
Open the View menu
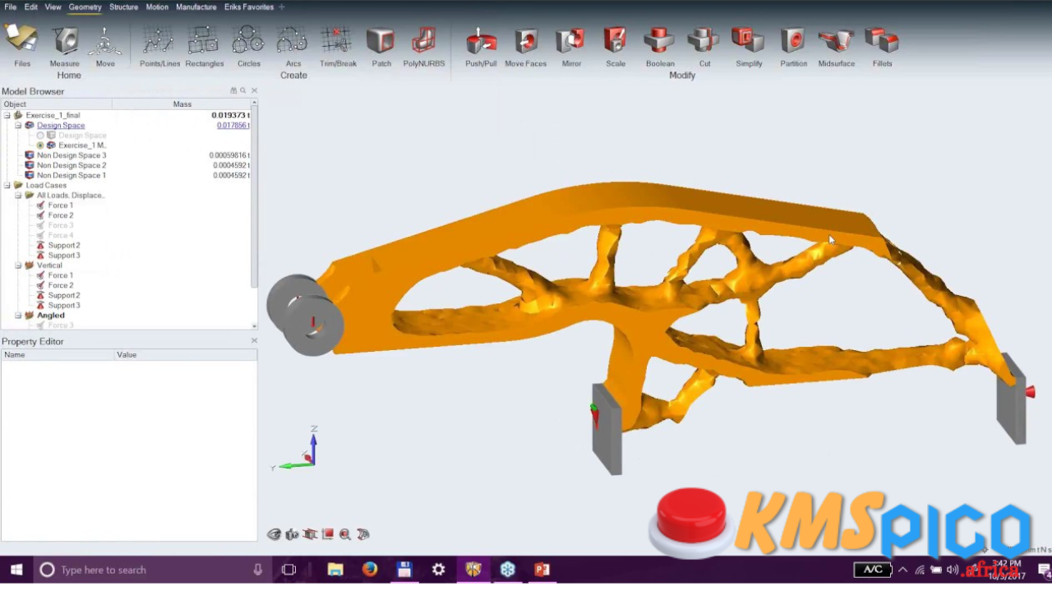[x=53, y=7]
